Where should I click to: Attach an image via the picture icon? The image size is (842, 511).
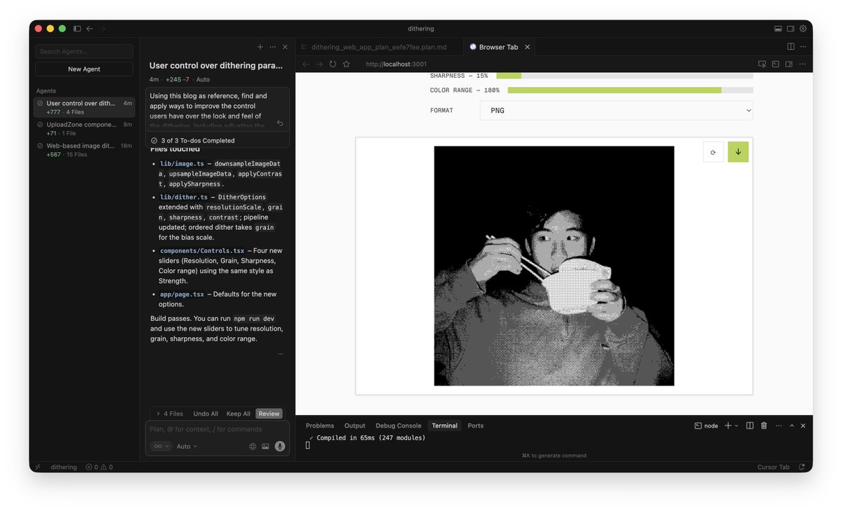(265, 447)
